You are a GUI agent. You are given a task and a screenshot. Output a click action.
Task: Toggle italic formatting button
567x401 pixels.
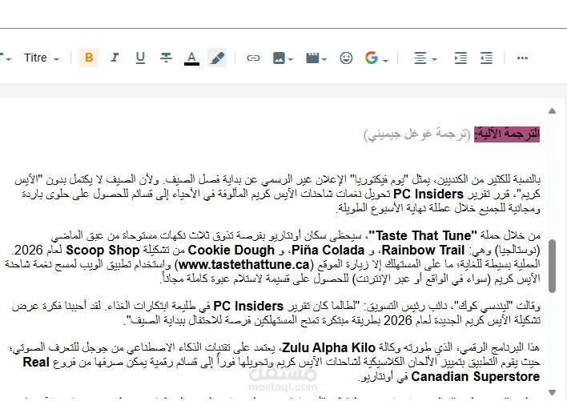point(115,58)
